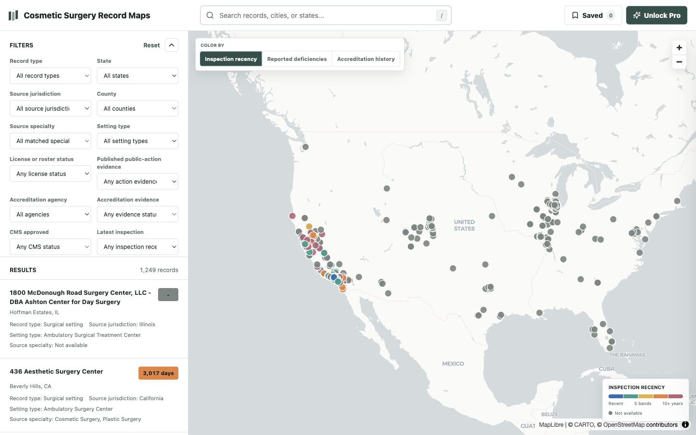Open the Record type dropdown
Viewport: 696px width, 435px height.
50,76
